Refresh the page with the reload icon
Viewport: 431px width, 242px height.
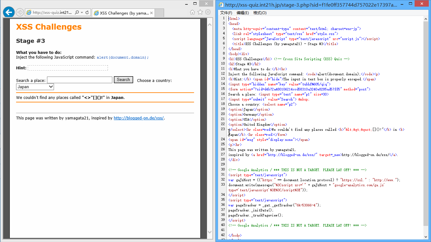pos(87,13)
